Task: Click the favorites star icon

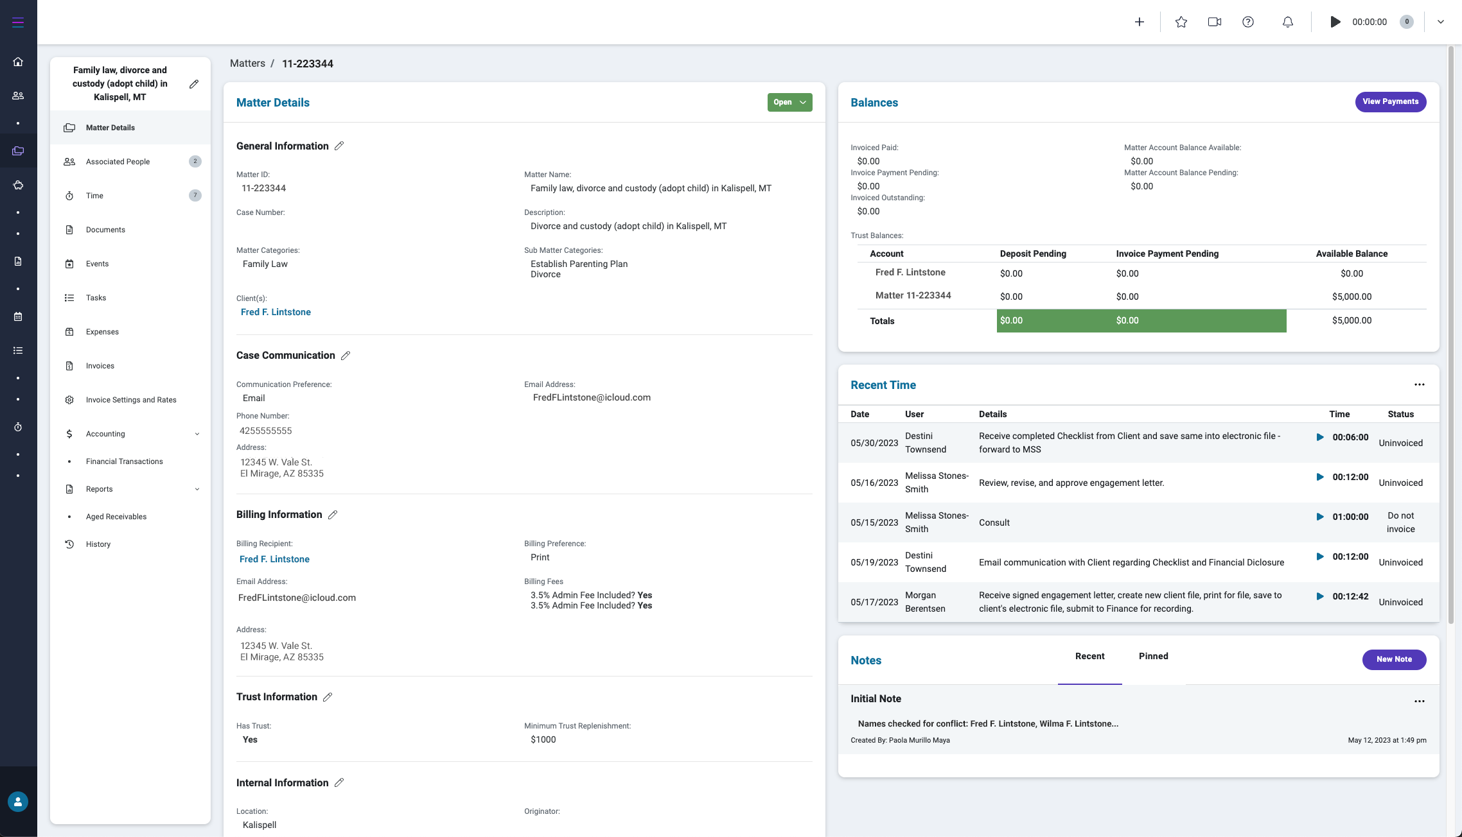Action: point(1181,22)
